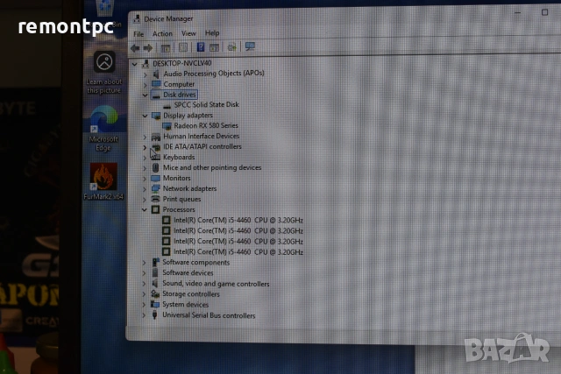
Task: Expand the Human Interface Devices category
Action: [145, 137]
